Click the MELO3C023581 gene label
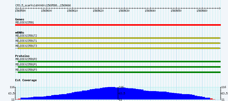Screen dimensions: 228x101 tap(25, 22)
